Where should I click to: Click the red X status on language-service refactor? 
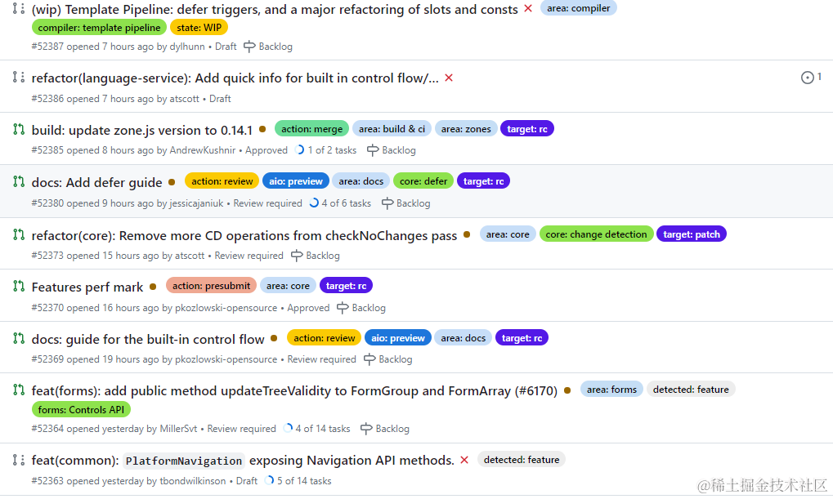point(449,78)
